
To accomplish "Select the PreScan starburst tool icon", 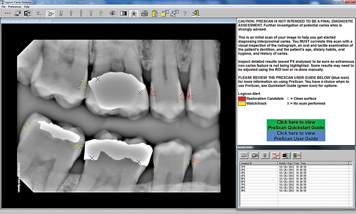I will [50, 13].
